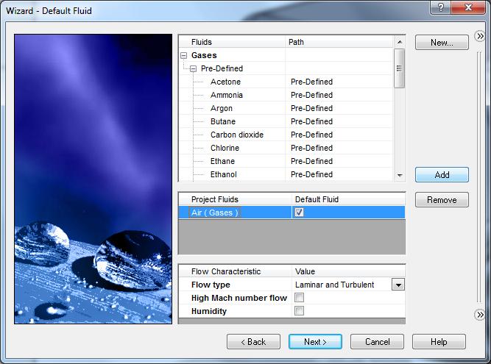The height and width of the screenshot is (364, 491).
Task: Click the High Mach number flow label
Action: [239, 298]
